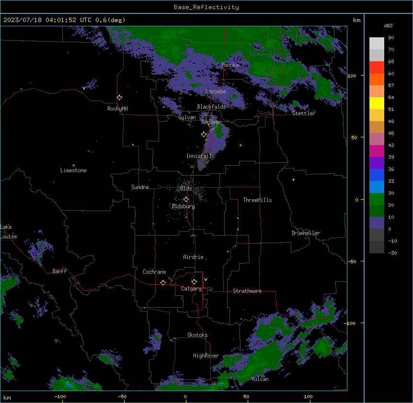
Task: Pick the magenta 39-42 dBZ legend swatch
Action: click(377, 151)
